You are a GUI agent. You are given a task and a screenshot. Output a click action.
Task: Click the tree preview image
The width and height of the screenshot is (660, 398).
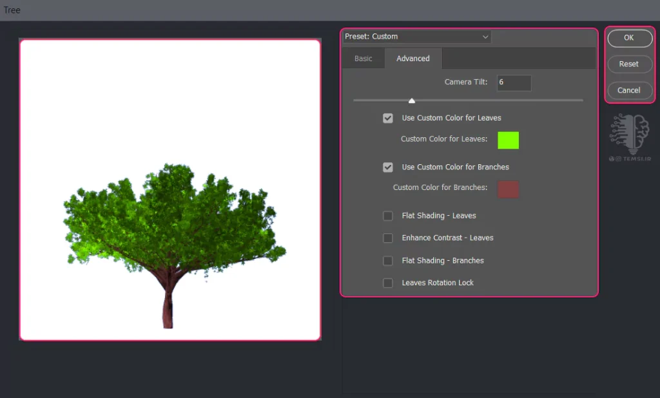click(170, 190)
